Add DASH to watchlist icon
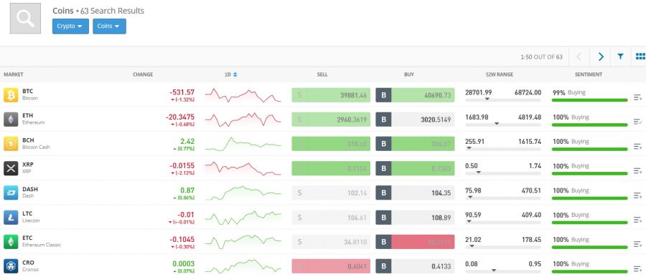This screenshot has height=277, width=646. pos(638,195)
